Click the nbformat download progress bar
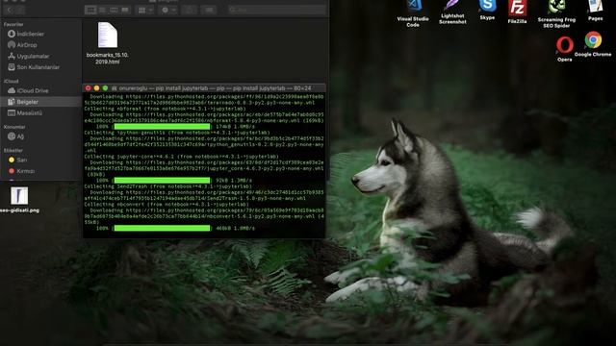Screen dimensions: 616x346 pos(163,127)
